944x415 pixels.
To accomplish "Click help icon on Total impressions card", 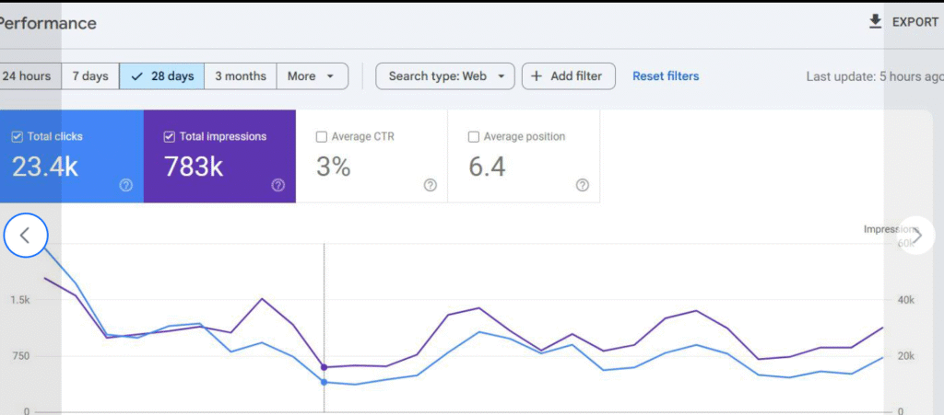I will 278,185.
